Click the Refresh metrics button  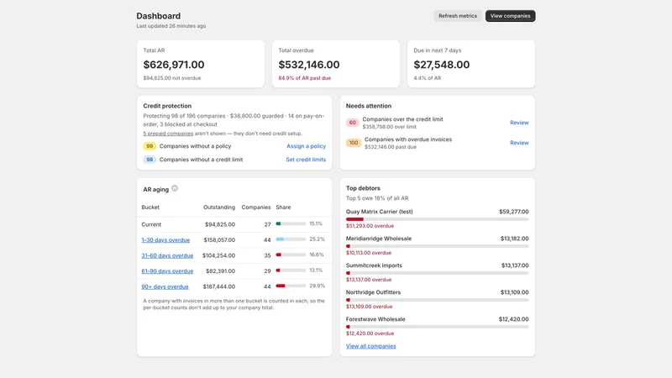457,16
